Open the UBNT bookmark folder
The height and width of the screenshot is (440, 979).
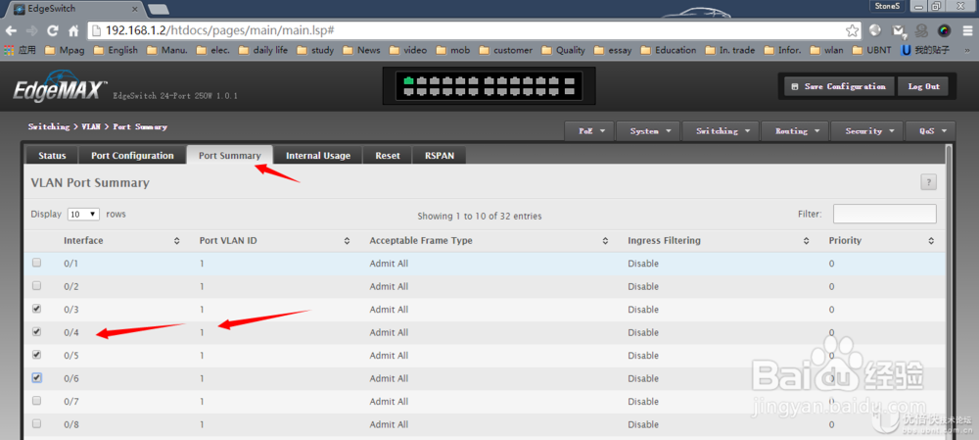pyautogui.click(x=871, y=50)
